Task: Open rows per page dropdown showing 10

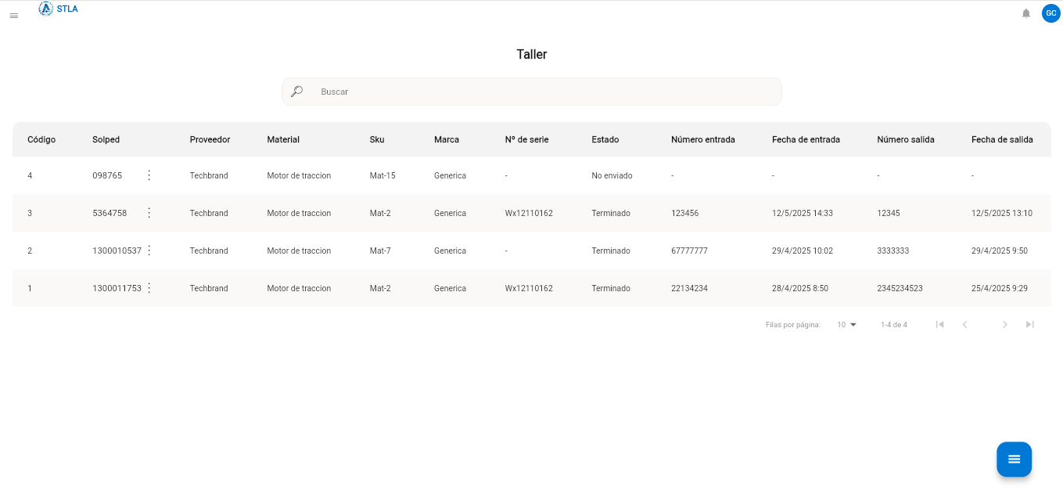Action: pyautogui.click(x=847, y=324)
